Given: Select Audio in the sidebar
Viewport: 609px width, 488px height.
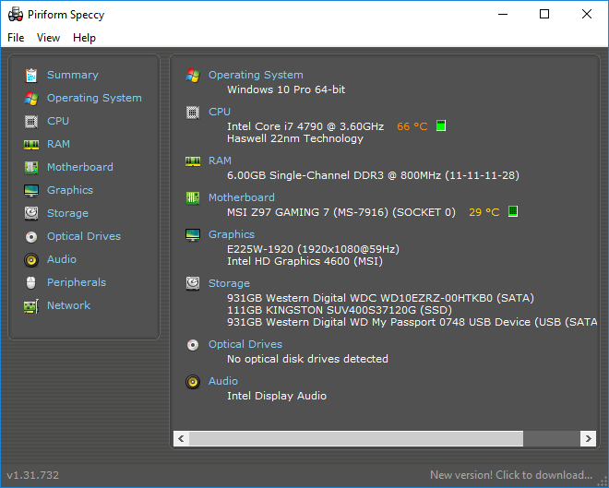Looking at the screenshot, I should [x=62, y=259].
